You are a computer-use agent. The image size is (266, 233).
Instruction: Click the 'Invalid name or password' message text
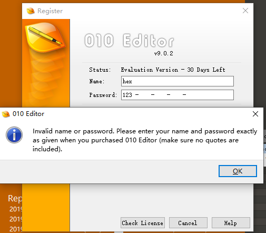point(145,140)
